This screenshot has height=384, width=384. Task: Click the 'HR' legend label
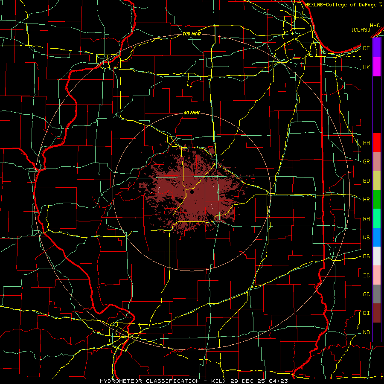point(367,200)
